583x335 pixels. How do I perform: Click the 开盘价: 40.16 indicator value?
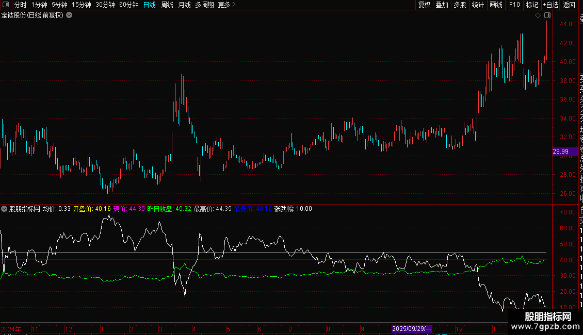coord(92,209)
